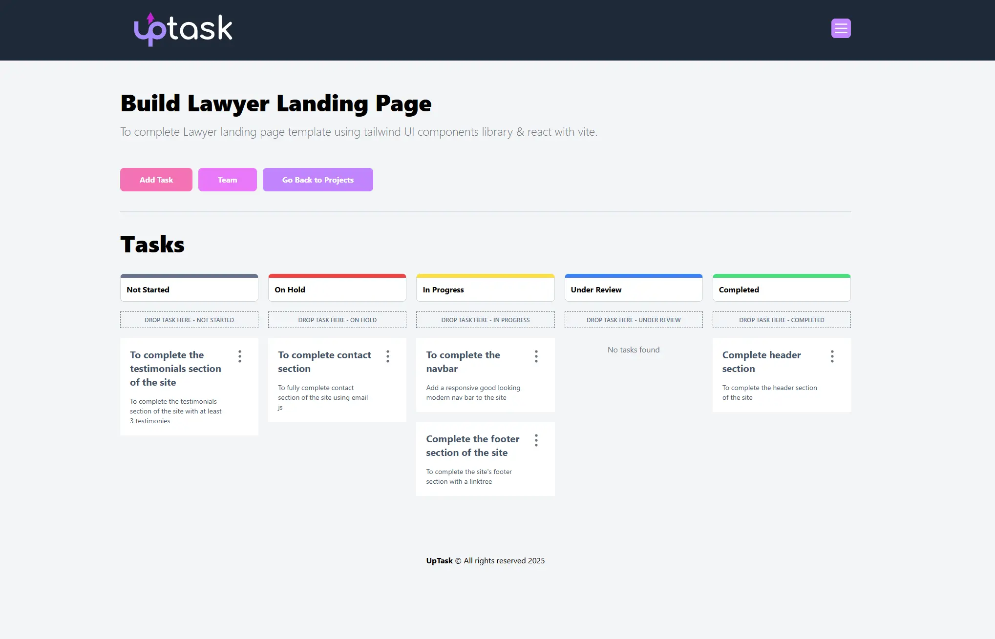
Task: Click the On Hold column header
Action: [337, 289]
